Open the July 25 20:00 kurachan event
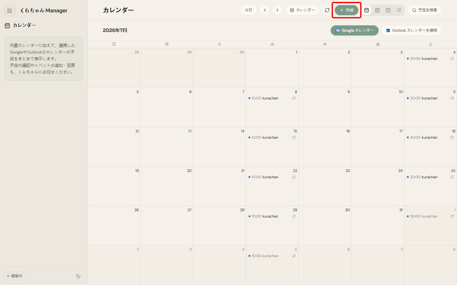This screenshot has height=285, width=457. point(430,177)
